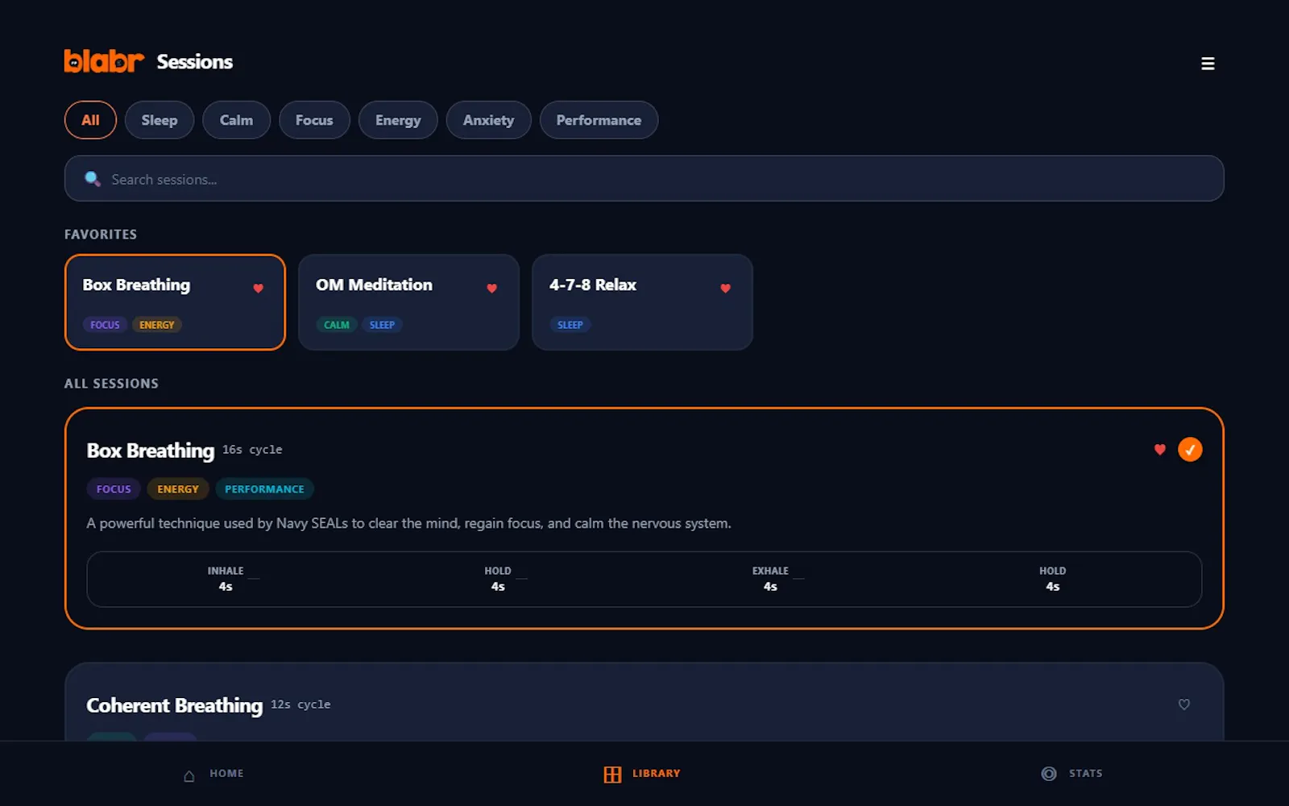
Task: Toggle heart on OM Meditation card
Action: pyautogui.click(x=491, y=288)
